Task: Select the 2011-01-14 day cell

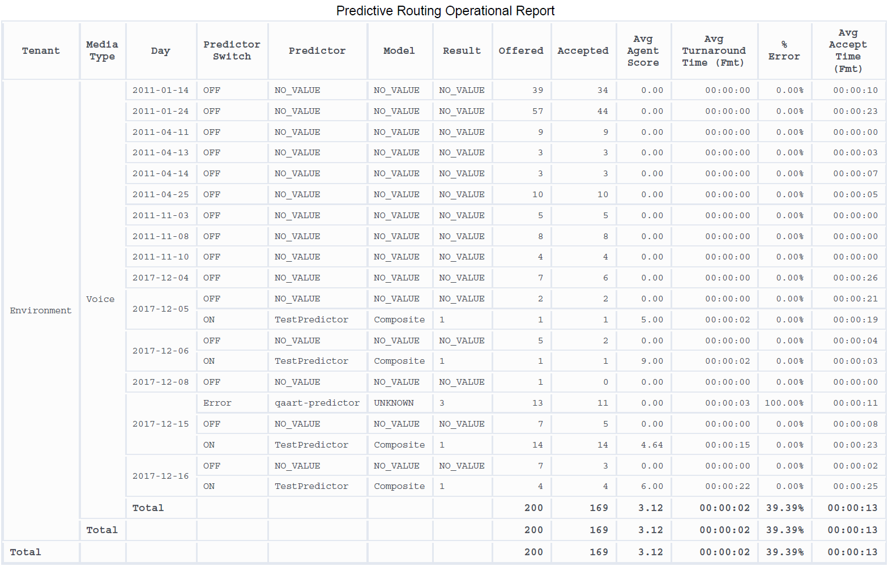Action: (160, 91)
